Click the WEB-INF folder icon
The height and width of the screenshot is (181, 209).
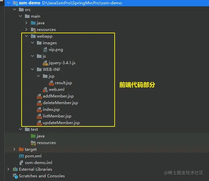tap(39, 69)
